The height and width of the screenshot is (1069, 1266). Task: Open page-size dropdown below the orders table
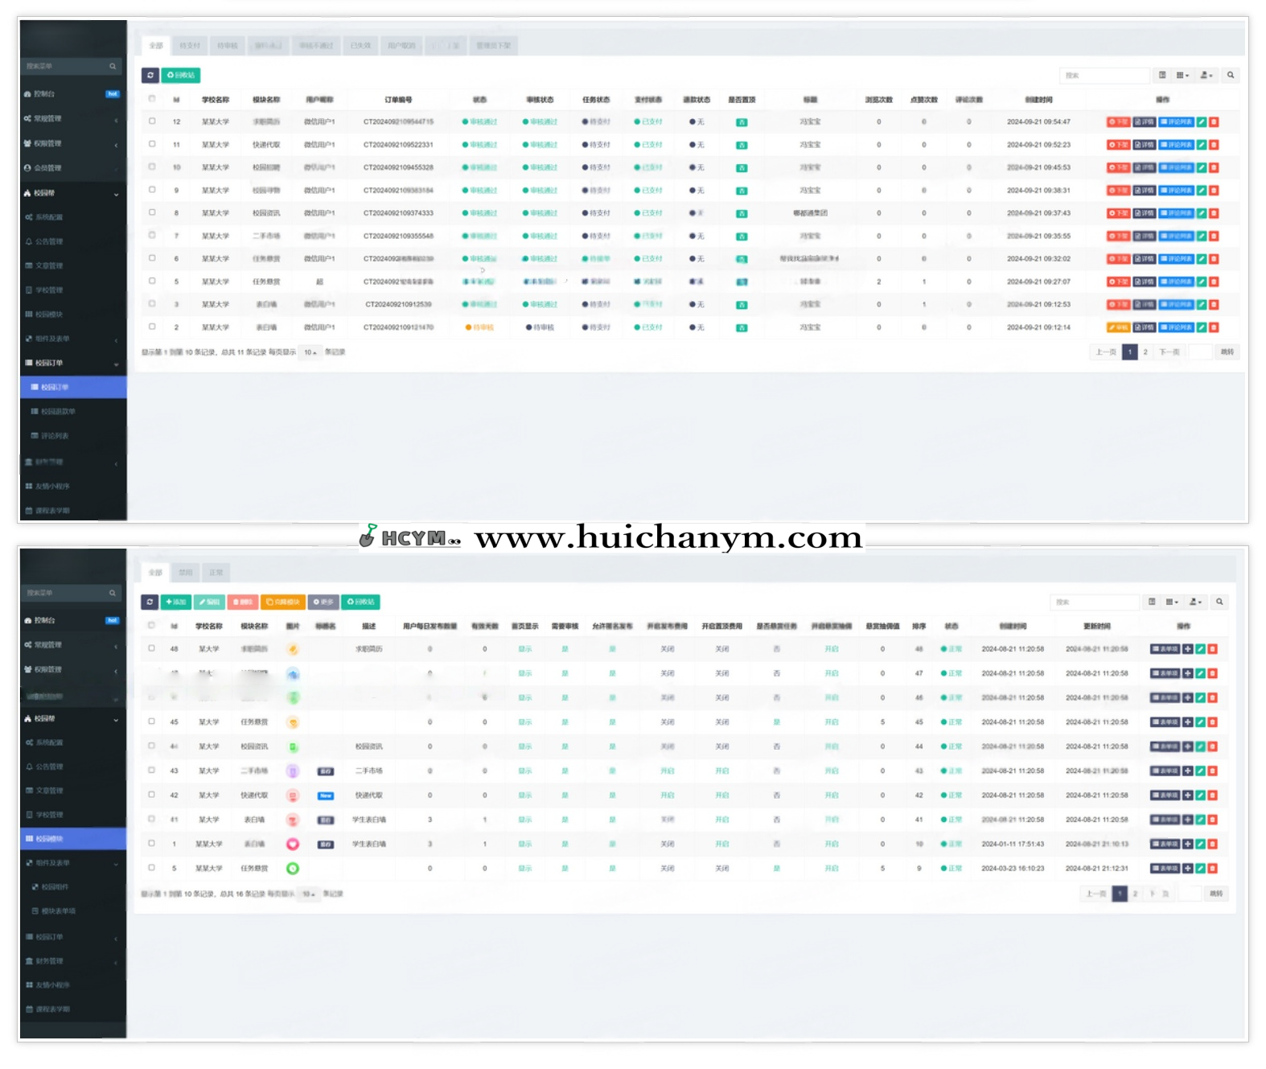click(310, 352)
